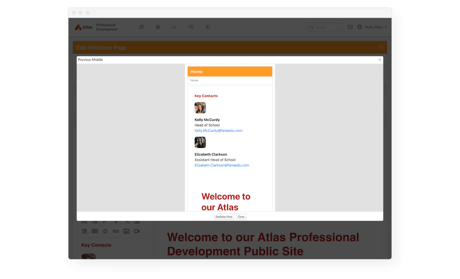The height and width of the screenshot is (279, 460).
Task: Open the bar chart reports icon
Action: pyautogui.click(x=174, y=27)
